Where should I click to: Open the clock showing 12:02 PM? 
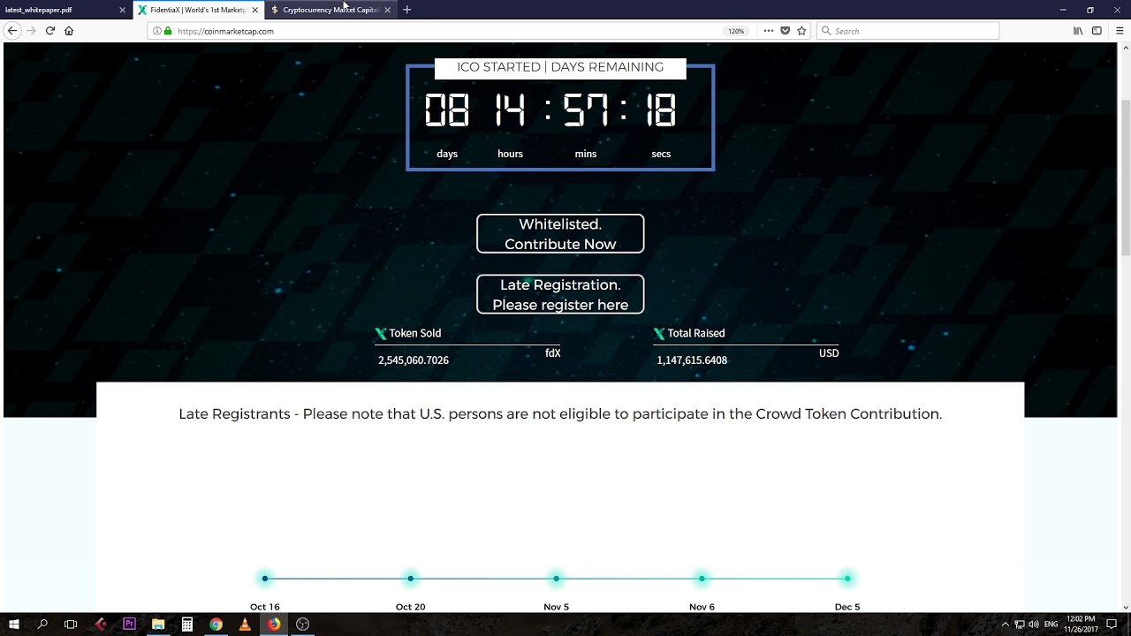click(x=1081, y=625)
